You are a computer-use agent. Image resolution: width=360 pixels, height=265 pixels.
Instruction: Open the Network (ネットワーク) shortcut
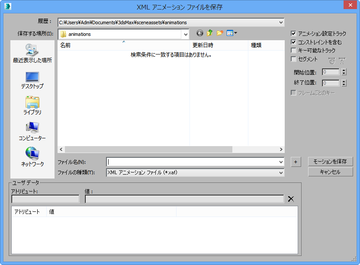(32, 157)
